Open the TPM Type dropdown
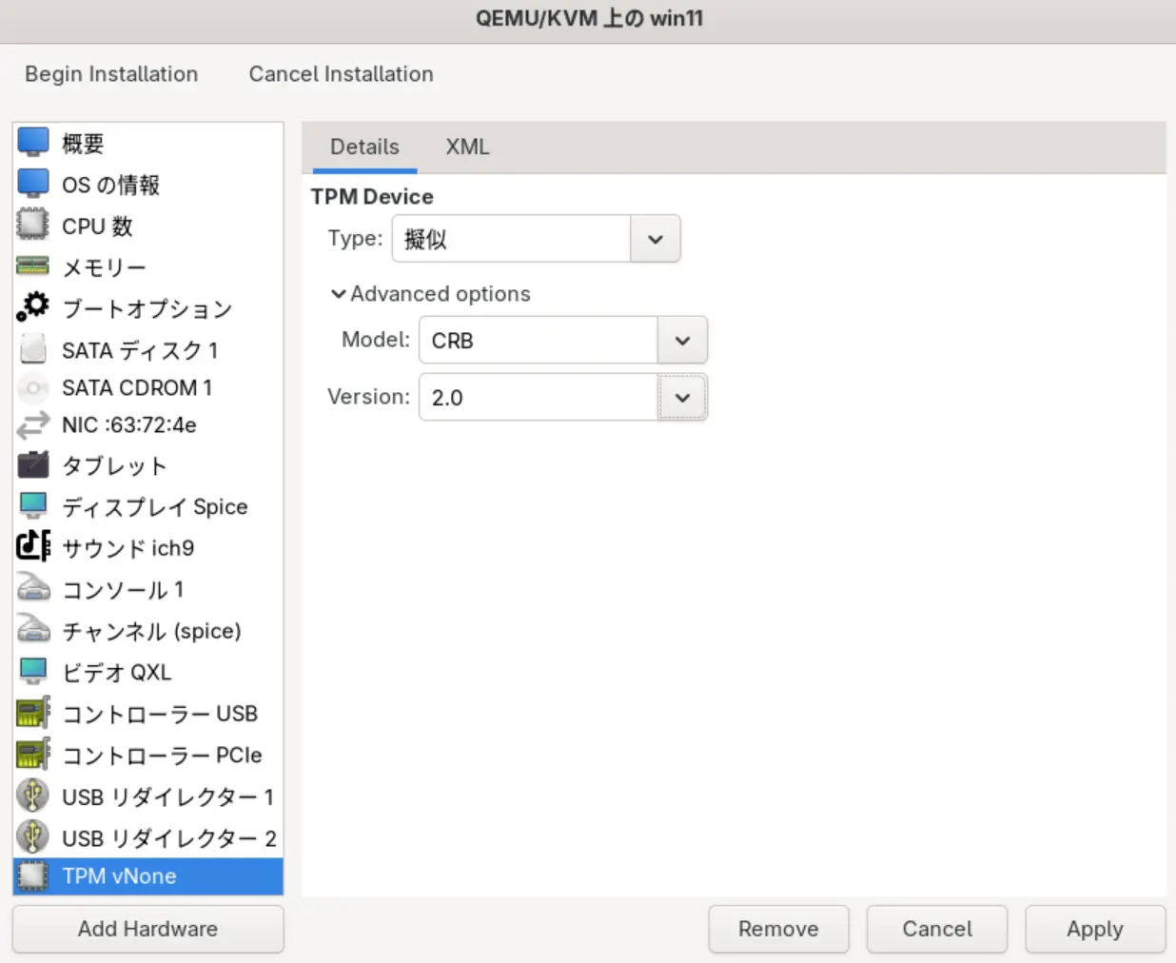This screenshot has width=1176, height=963. coord(655,239)
